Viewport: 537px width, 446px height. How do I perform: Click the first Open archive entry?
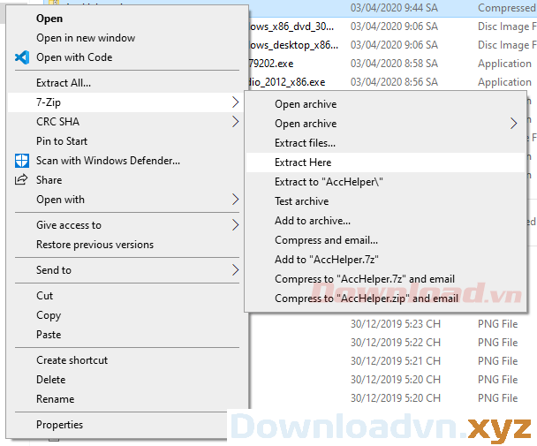(x=306, y=104)
